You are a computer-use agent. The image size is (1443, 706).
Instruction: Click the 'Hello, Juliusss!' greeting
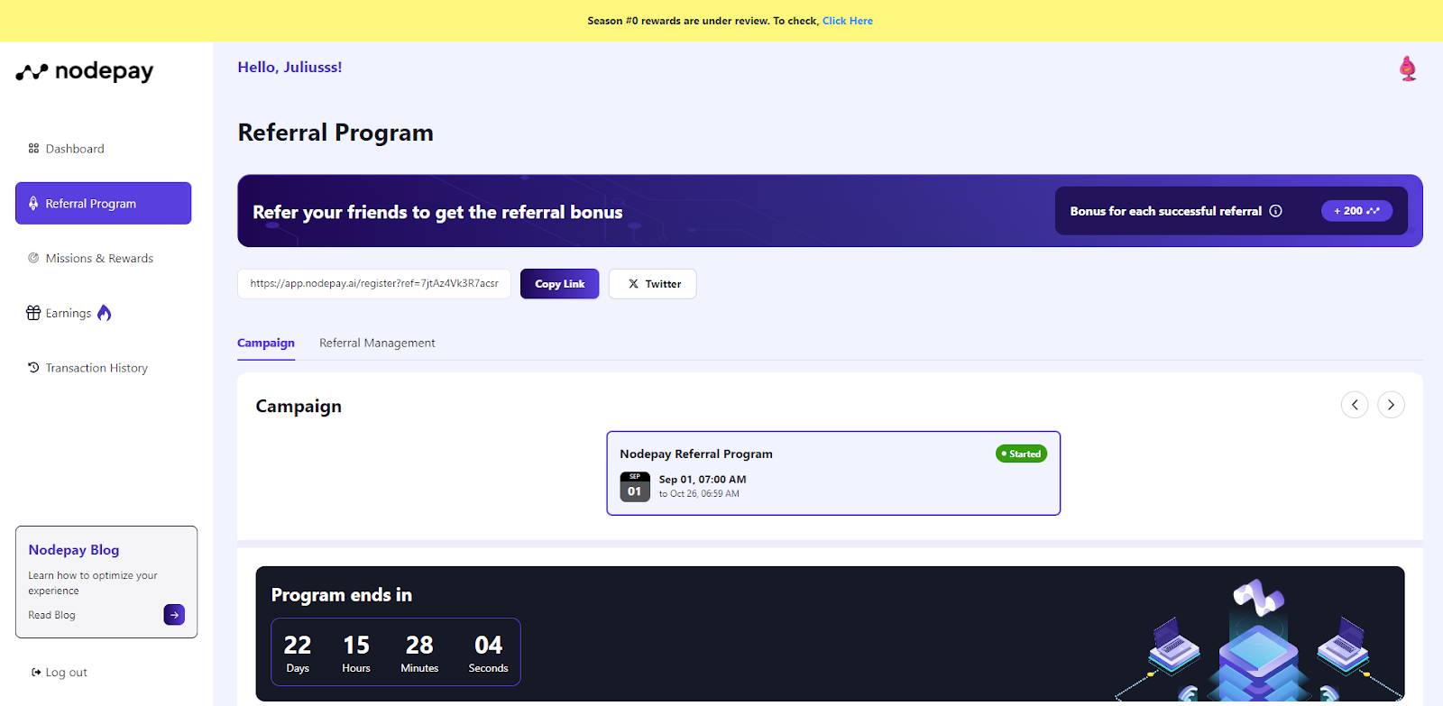tap(290, 67)
